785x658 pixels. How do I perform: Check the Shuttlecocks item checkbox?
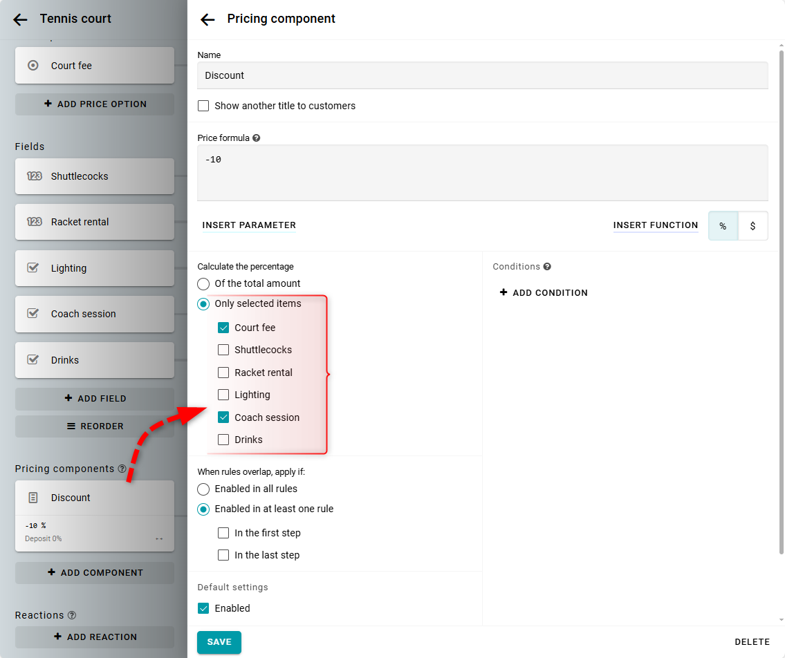pyautogui.click(x=223, y=350)
